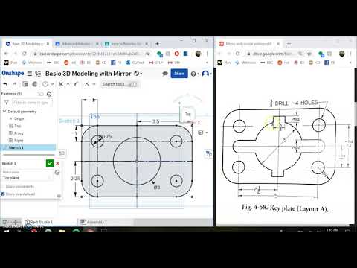The height and width of the screenshot is (268, 357).
Task: Click the clock icon in Sketch 1 dialog
Action: [57, 172]
